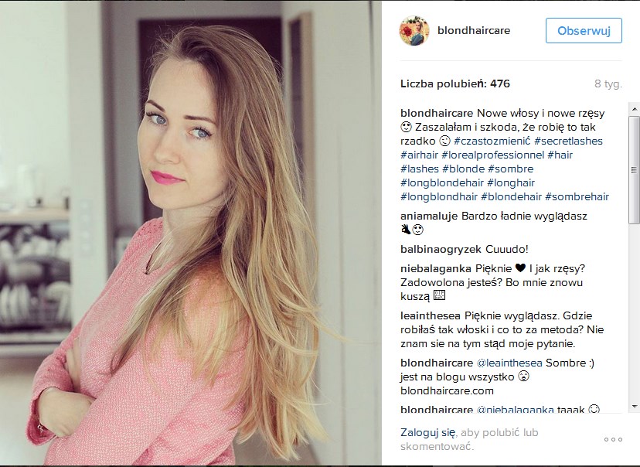Screen dimensions: 640x467
Task: Open the #longblondehair hashtag
Action: [x=442, y=182]
